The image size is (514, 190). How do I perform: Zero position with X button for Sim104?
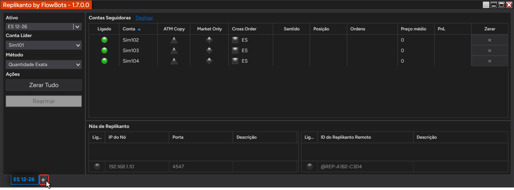point(489,61)
